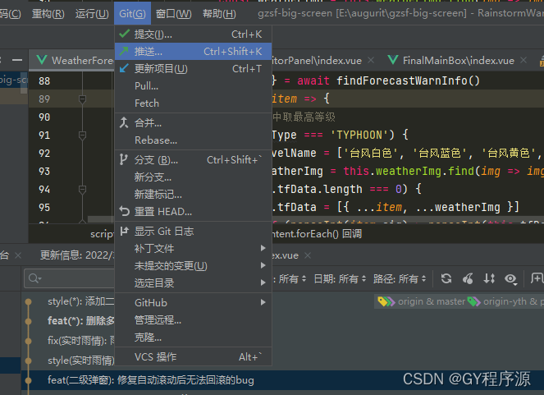The image size is (544, 395).
Task: Select the Fetch menu item
Action: pos(194,103)
